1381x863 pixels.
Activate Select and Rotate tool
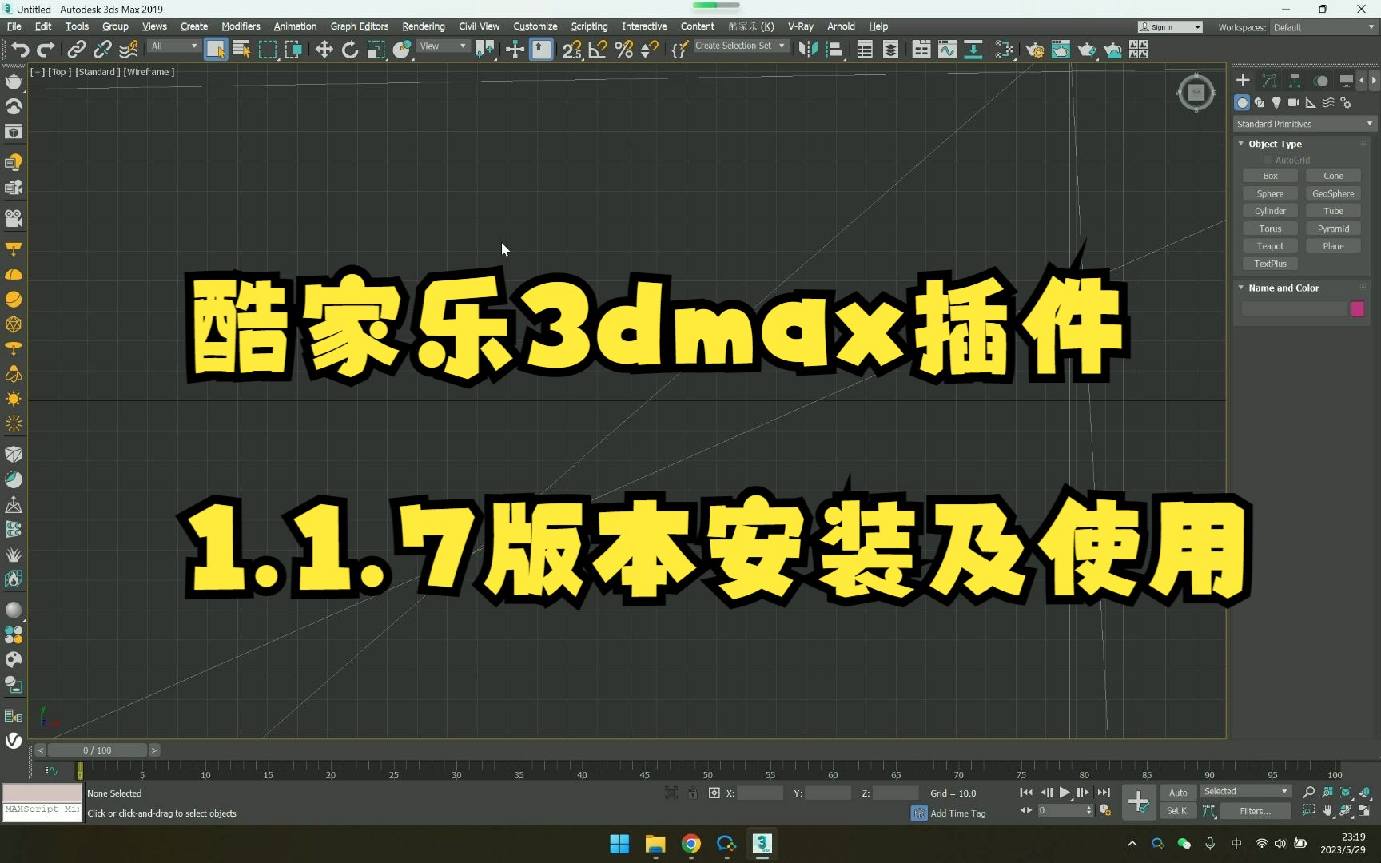coord(350,50)
